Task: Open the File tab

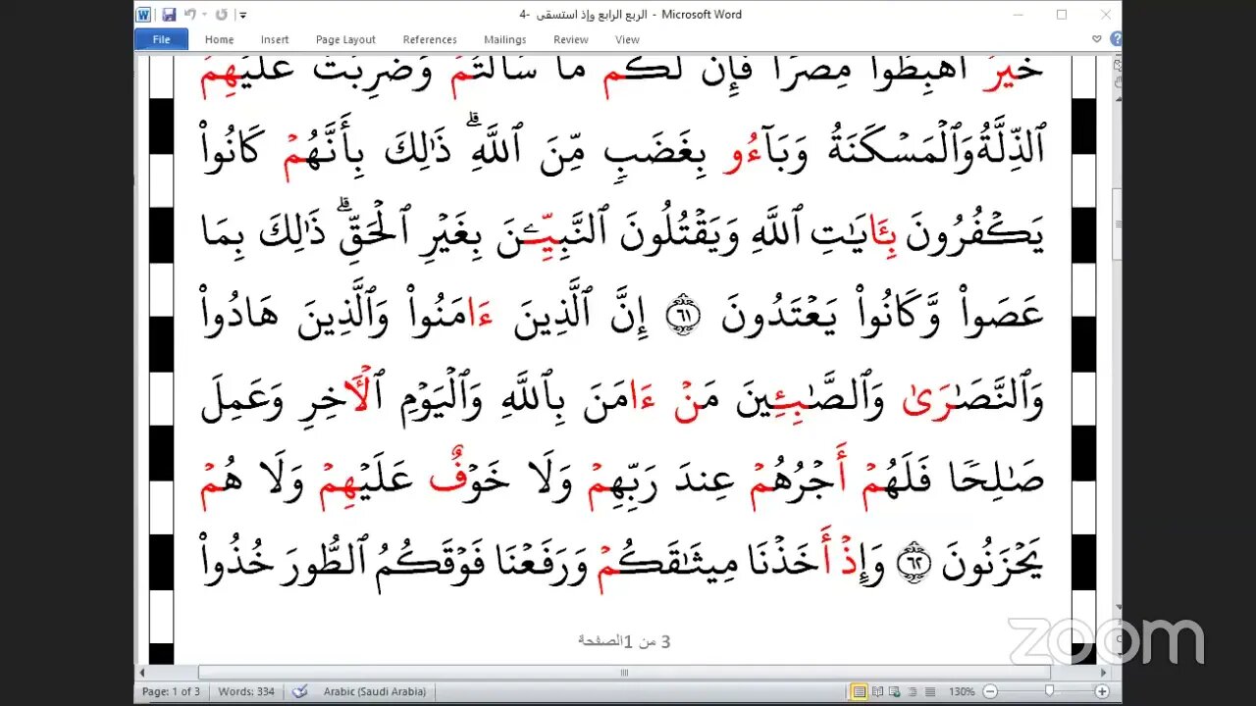Action: (x=162, y=39)
